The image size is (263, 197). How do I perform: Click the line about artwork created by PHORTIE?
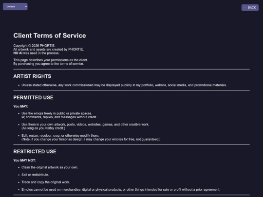point(49,49)
